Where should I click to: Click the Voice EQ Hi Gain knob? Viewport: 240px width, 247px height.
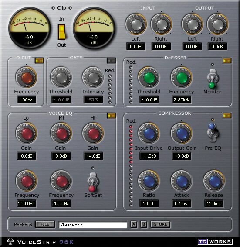click(93, 134)
